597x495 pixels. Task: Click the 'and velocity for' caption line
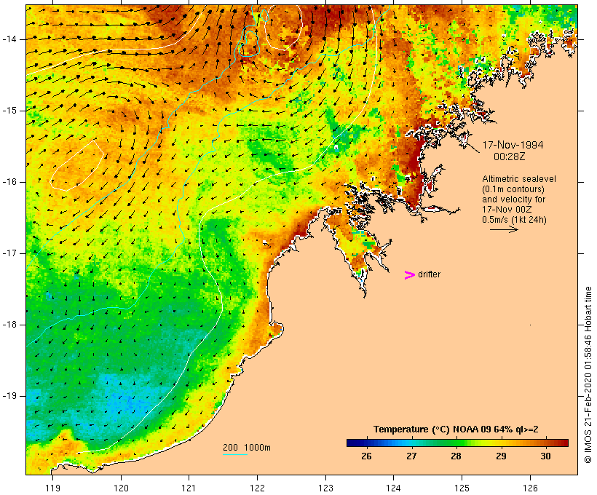coord(513,199)
